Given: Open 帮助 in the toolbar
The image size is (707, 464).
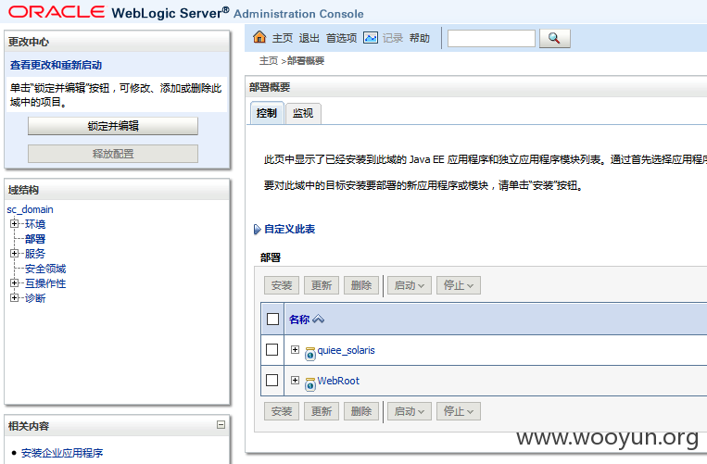Looking at the screenshot, I should (x=420, y=38).
